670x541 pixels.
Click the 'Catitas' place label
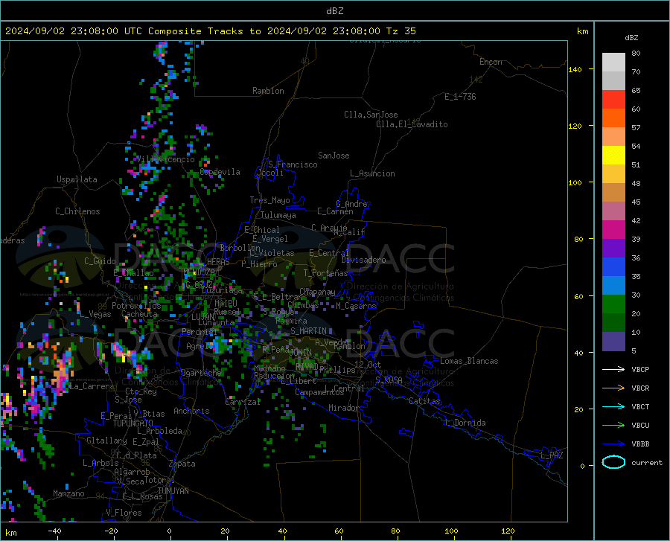425,401
